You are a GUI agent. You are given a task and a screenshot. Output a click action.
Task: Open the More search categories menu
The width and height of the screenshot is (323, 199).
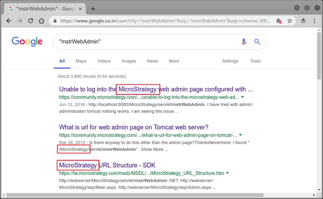point(174,61)
